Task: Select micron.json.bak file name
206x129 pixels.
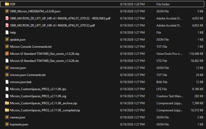Action: tap(21, 82)
